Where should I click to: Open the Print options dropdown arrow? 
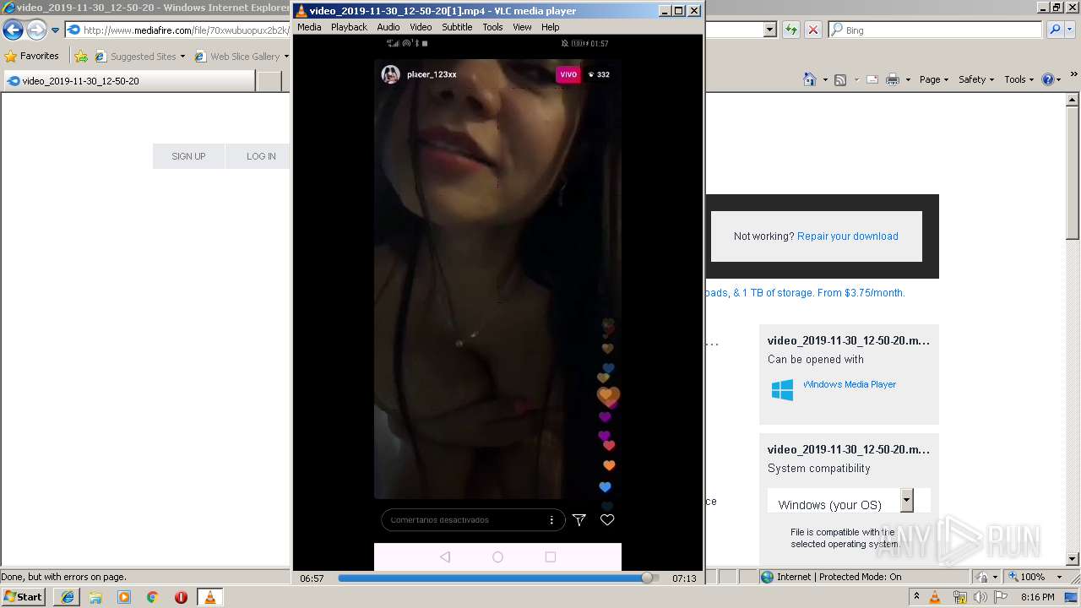point(908,79)
